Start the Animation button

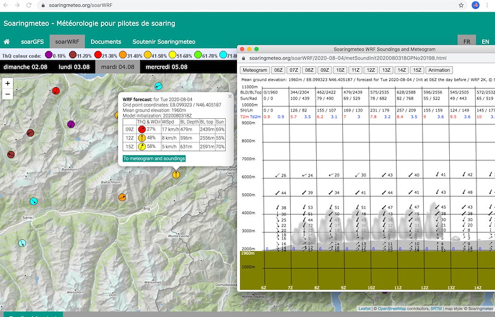(439, 70)
